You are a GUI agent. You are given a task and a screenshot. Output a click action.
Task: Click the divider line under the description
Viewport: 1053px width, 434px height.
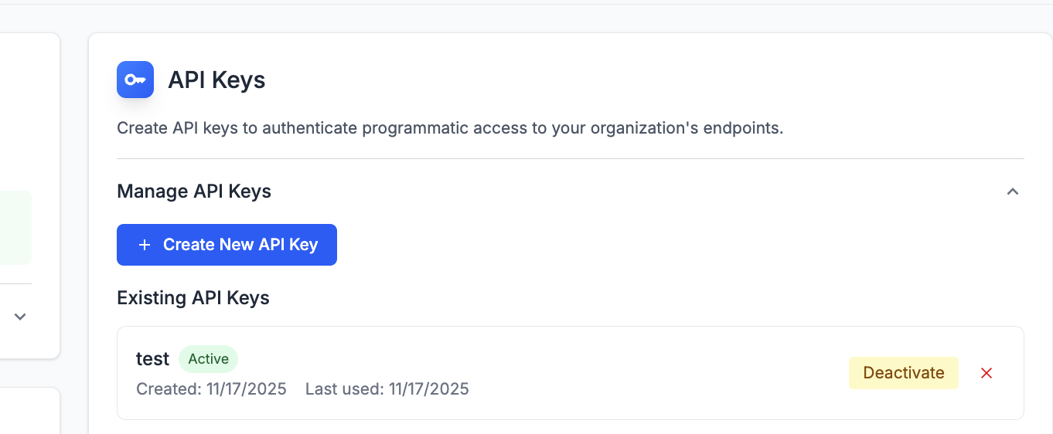click(570, 159)
